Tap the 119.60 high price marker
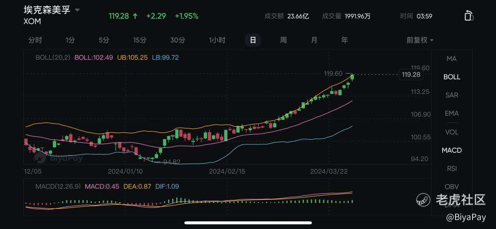The height and width of the screenshot is (229, 496). [x=333, y=74]
